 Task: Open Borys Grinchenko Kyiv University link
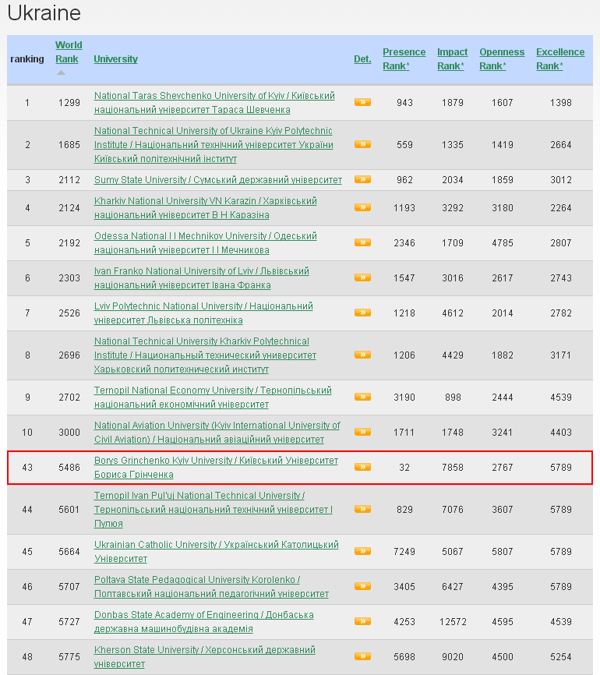(216, 467)
